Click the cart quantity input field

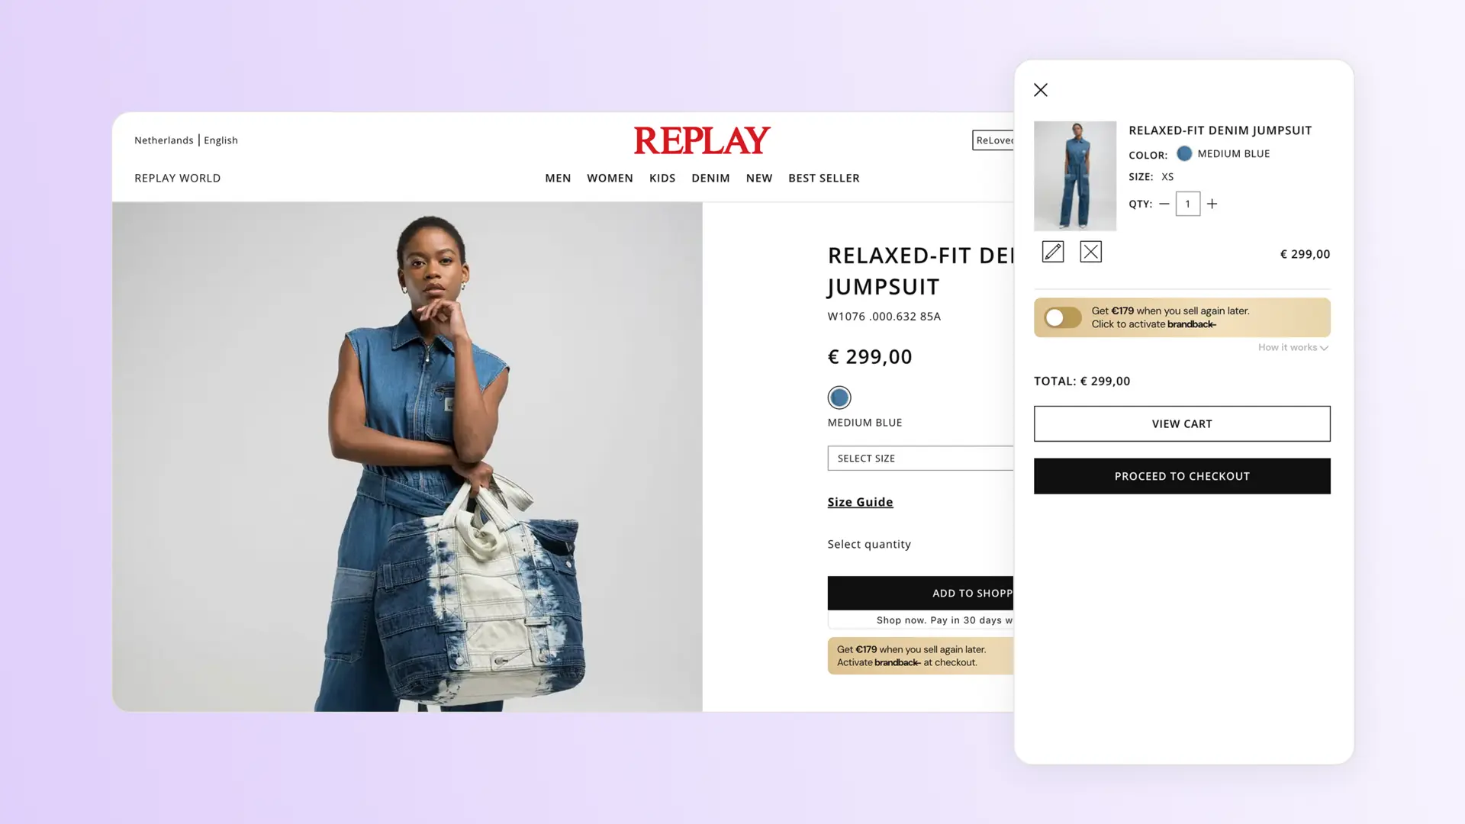[x=1187, y=204]
